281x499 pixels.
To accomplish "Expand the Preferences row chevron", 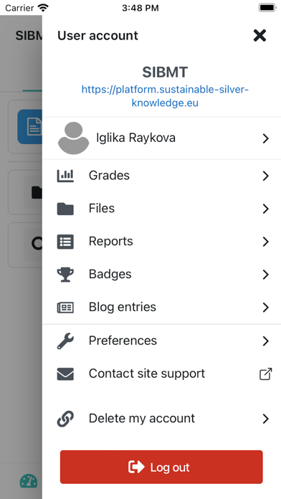I will click(x=266, y=341).
